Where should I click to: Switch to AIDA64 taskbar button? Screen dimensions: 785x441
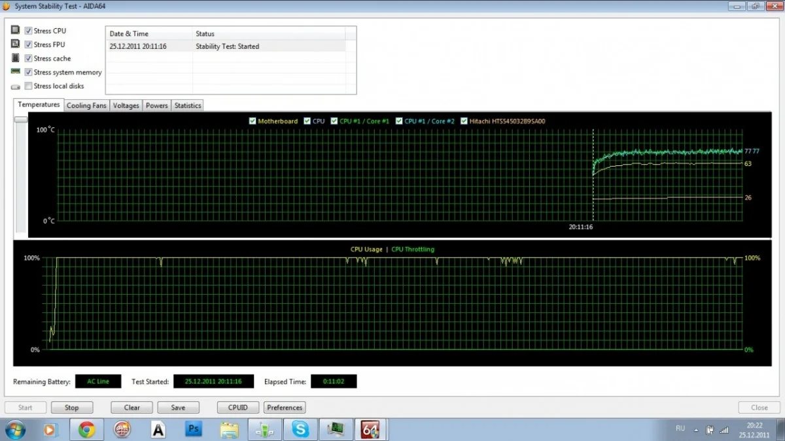coord(371,430)
